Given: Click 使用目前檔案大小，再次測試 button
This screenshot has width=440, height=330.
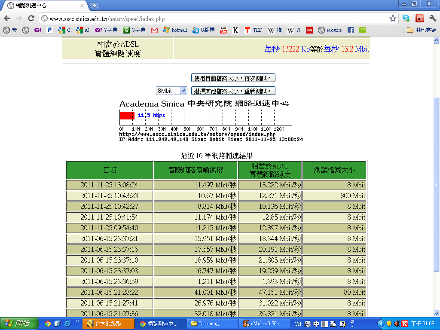Looking at the screenshot, I should (233, 78).
